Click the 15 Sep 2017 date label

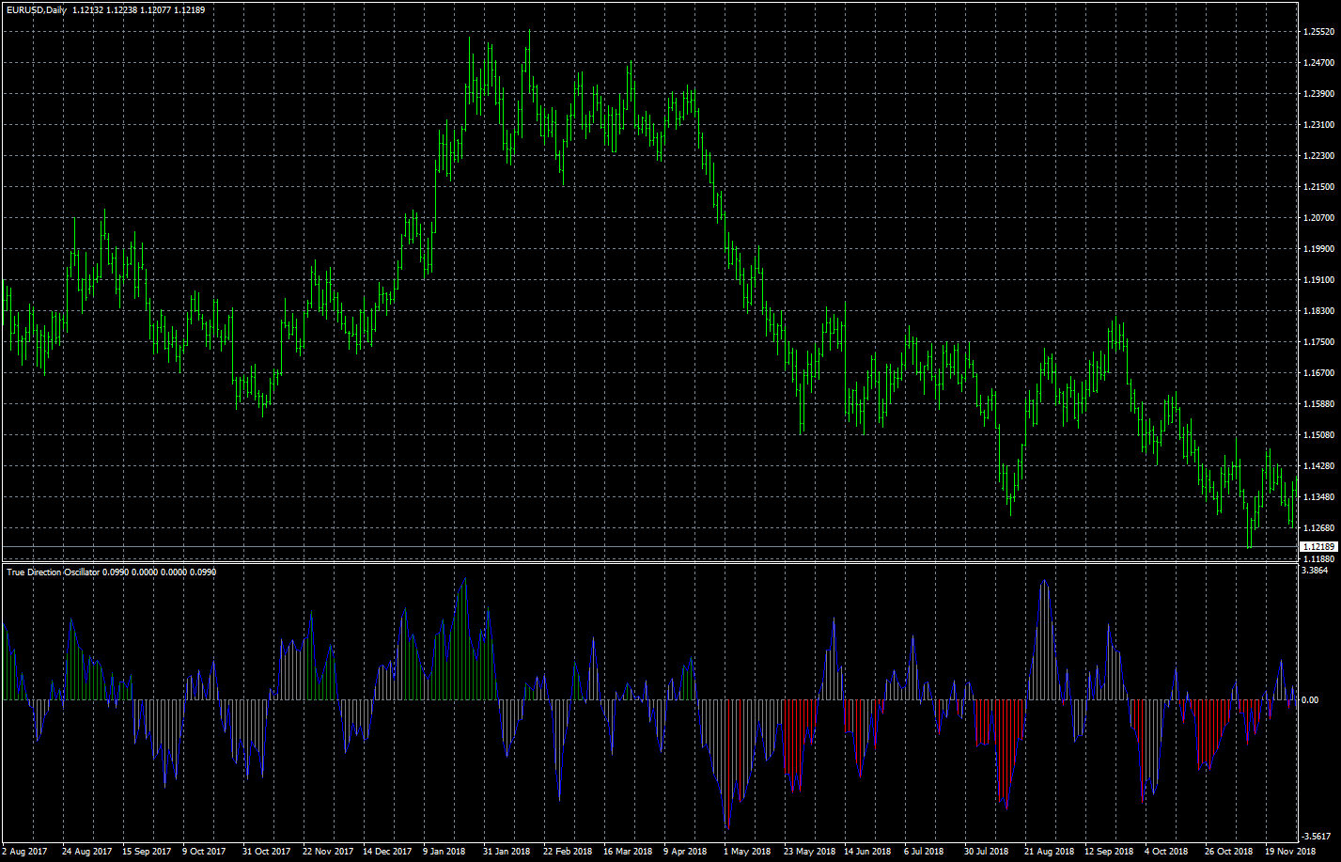click(x=146, y=852)
